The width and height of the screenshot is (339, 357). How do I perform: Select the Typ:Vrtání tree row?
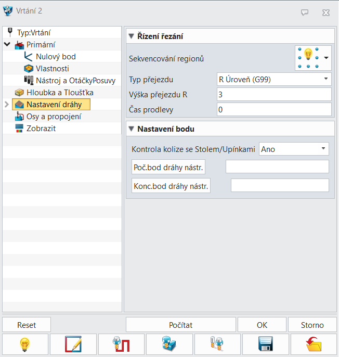click(x=62, y=33)
